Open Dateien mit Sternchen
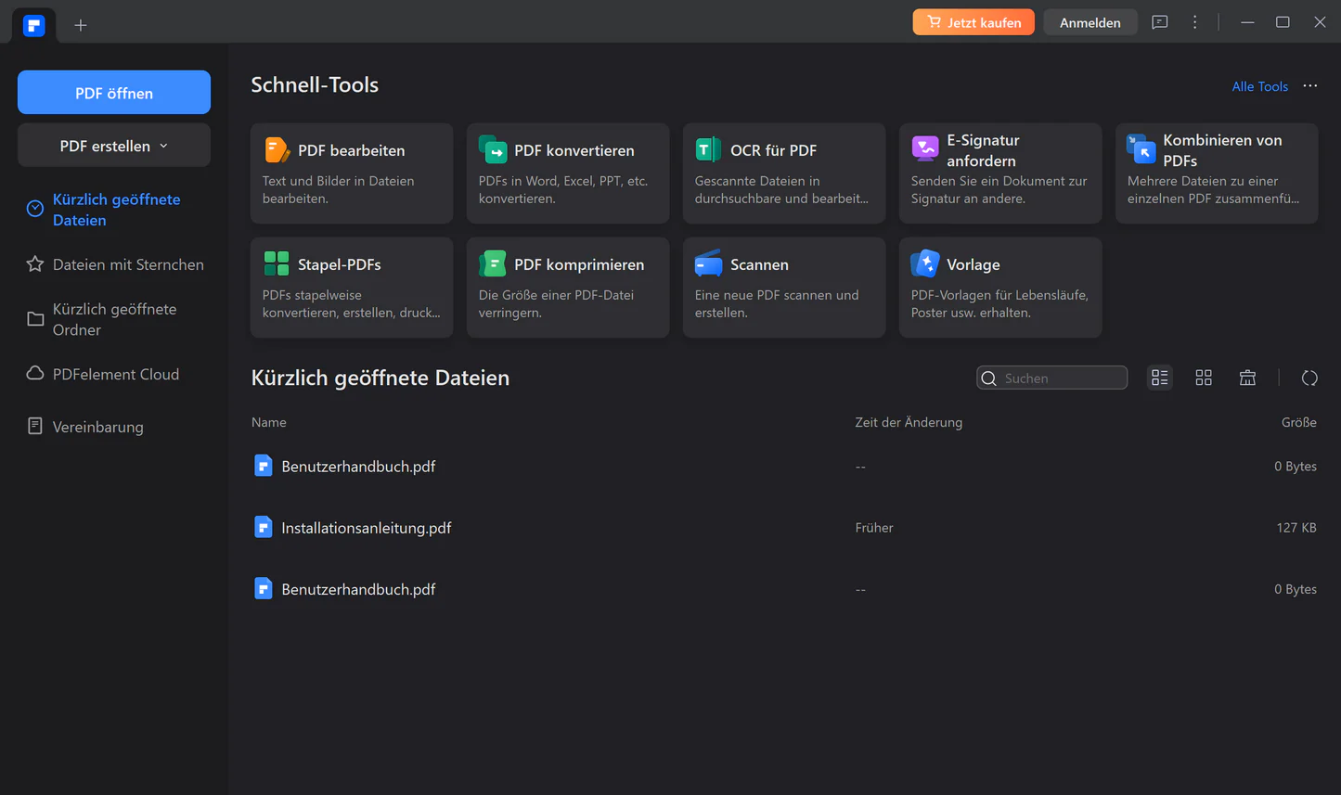 point(114,264)
